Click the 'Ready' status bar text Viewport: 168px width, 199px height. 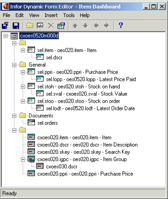[x=9, y=193]
